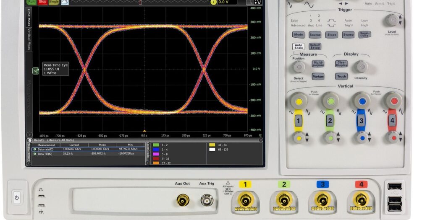
Task: Click the info icon beside Data TIE(f2)
Action: 34,154
